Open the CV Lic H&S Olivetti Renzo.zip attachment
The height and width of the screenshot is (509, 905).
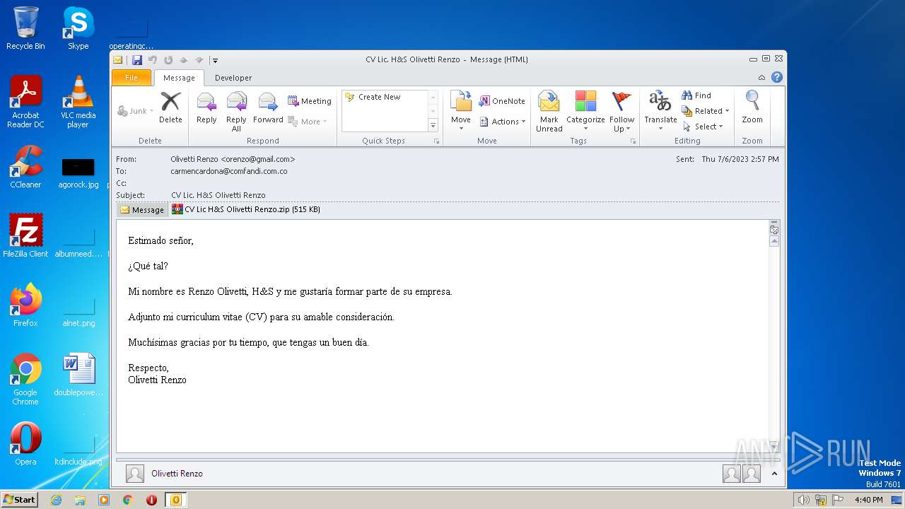[x=246, y=209]
